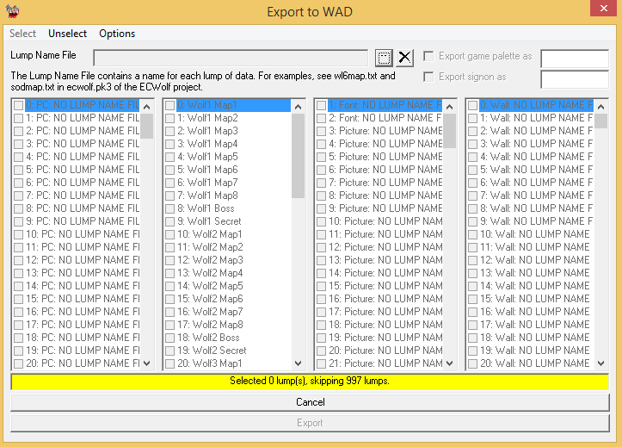
Task: Open the Select menu
Action: [22, 34]
